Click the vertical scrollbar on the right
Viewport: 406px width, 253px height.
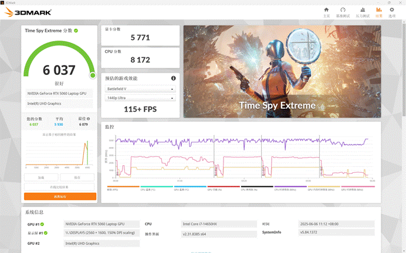click(x=404, y=70)
